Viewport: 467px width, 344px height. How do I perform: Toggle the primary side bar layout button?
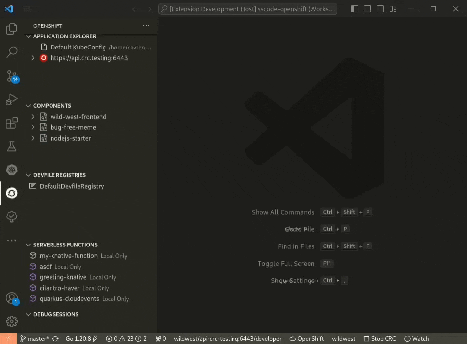[x=355, y=9]
